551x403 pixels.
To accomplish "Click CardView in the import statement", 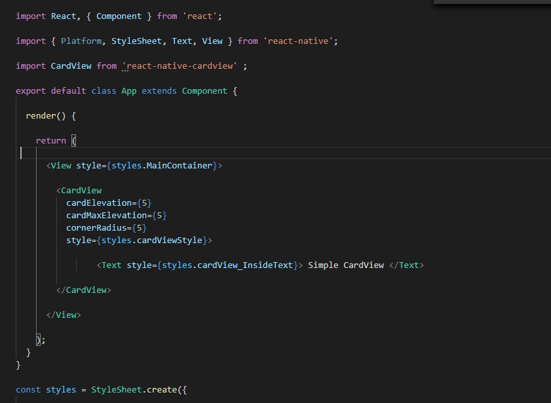I will coord(71,66).
